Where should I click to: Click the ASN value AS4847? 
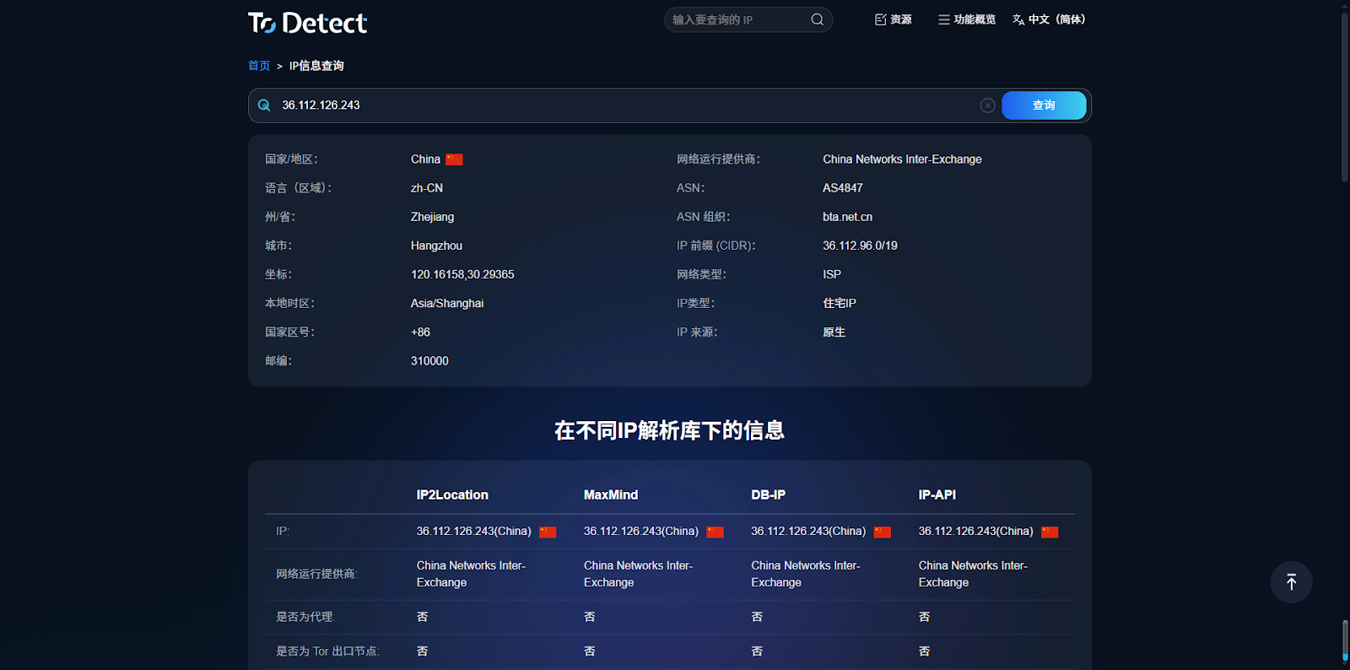coord(843,188)
